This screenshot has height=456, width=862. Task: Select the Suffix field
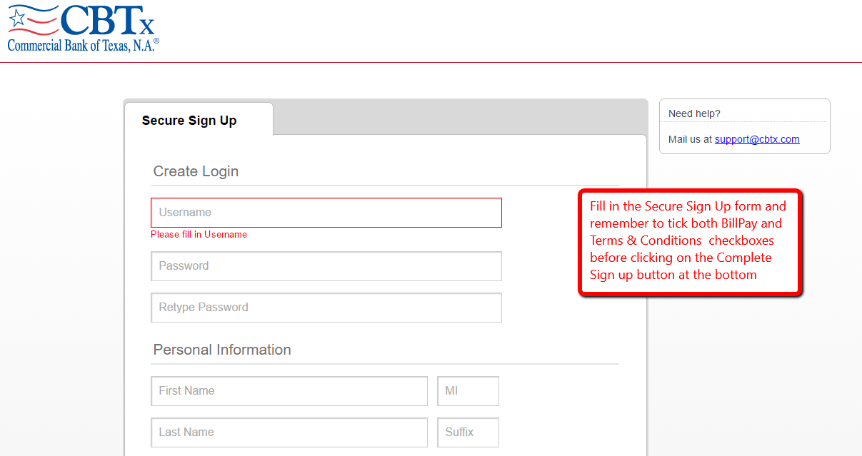point(468,432)
